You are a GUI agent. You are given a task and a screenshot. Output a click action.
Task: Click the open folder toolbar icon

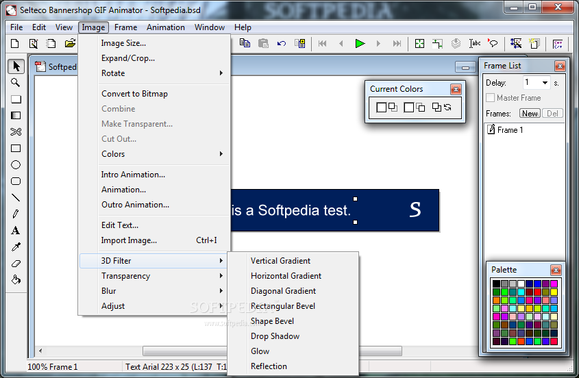(70, 44)
